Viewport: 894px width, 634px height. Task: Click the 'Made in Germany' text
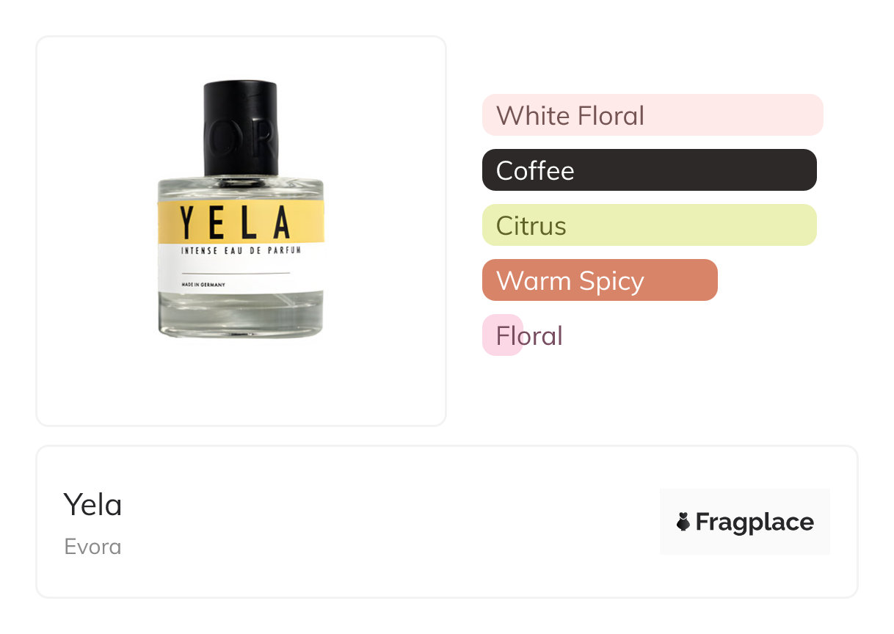coord(203,284)
